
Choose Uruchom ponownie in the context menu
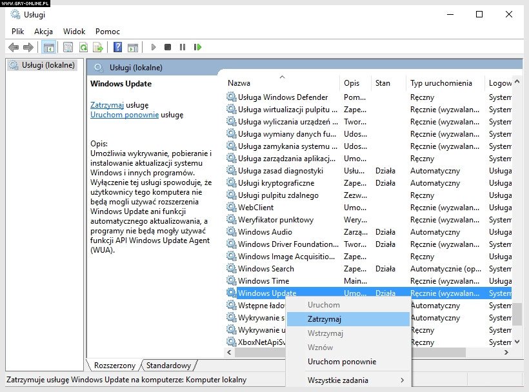348,361
